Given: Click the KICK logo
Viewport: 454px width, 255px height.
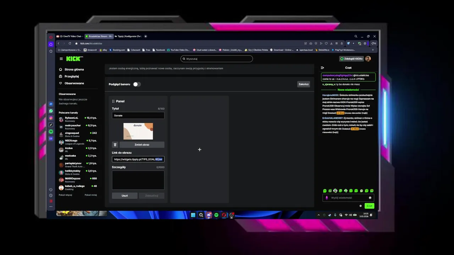Looking at the screenshot, I should tap(74, 59).
